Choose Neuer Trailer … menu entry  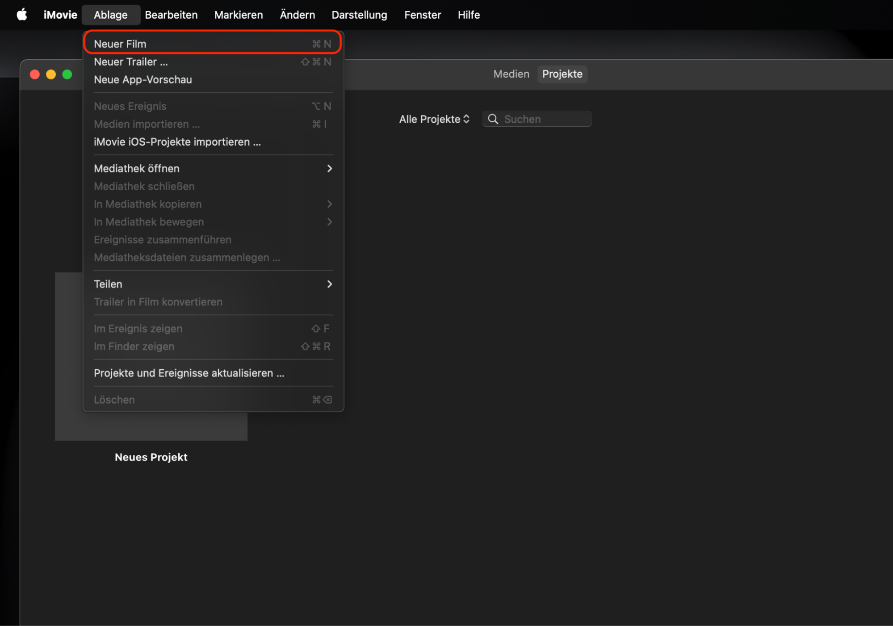tap(213, 62)
